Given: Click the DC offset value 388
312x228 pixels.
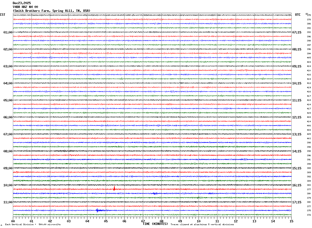Looking at the screenshot, I should click(x=309, y=168).
